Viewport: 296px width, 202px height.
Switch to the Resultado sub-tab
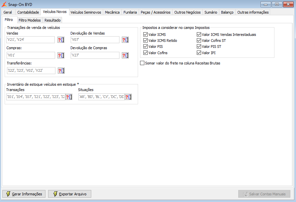point(52,20)
